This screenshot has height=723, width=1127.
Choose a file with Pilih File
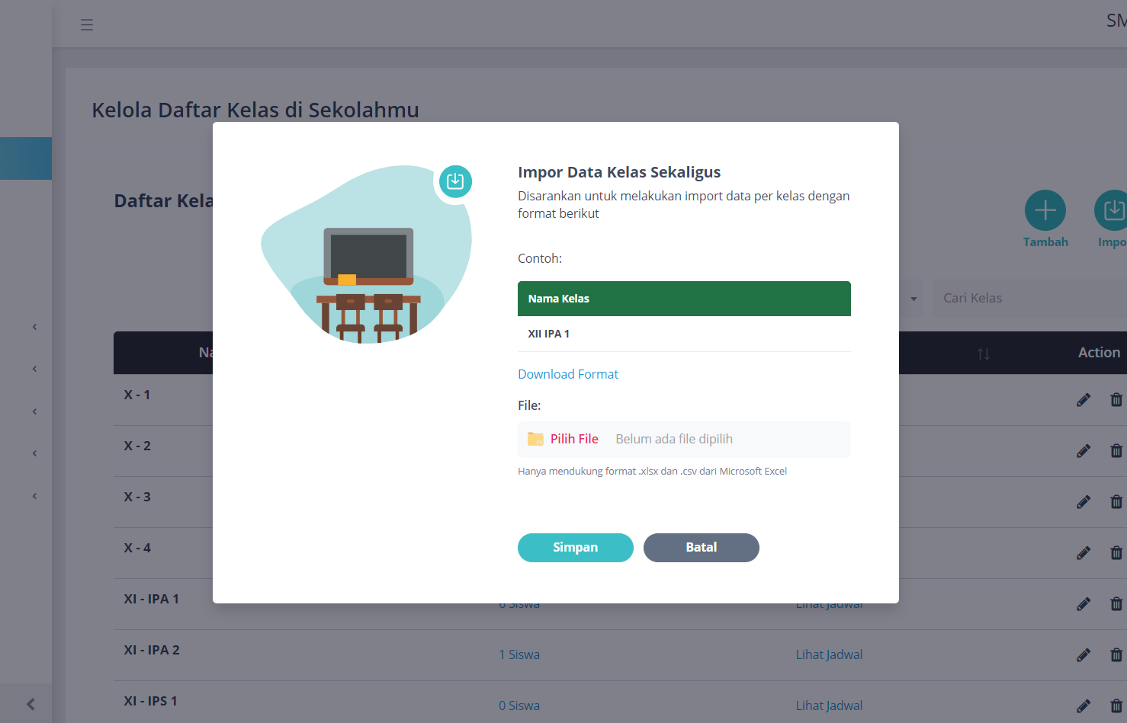click(x=574, y=439)
